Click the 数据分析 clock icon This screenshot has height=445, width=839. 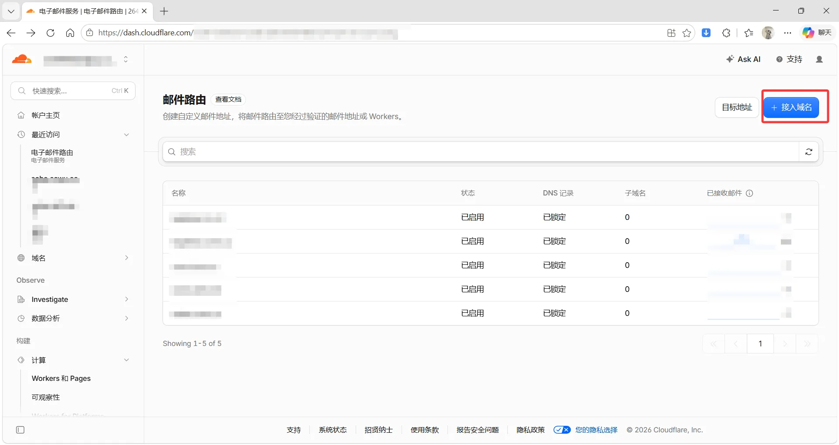pos(21,318)
